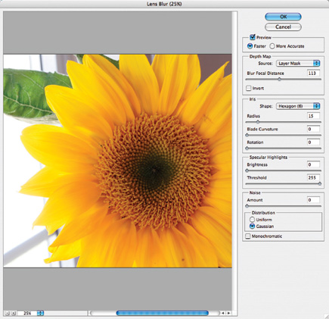329x319 pixels.
Task: Choose Uniform noise distribution
Action: [x=252, y=220]
